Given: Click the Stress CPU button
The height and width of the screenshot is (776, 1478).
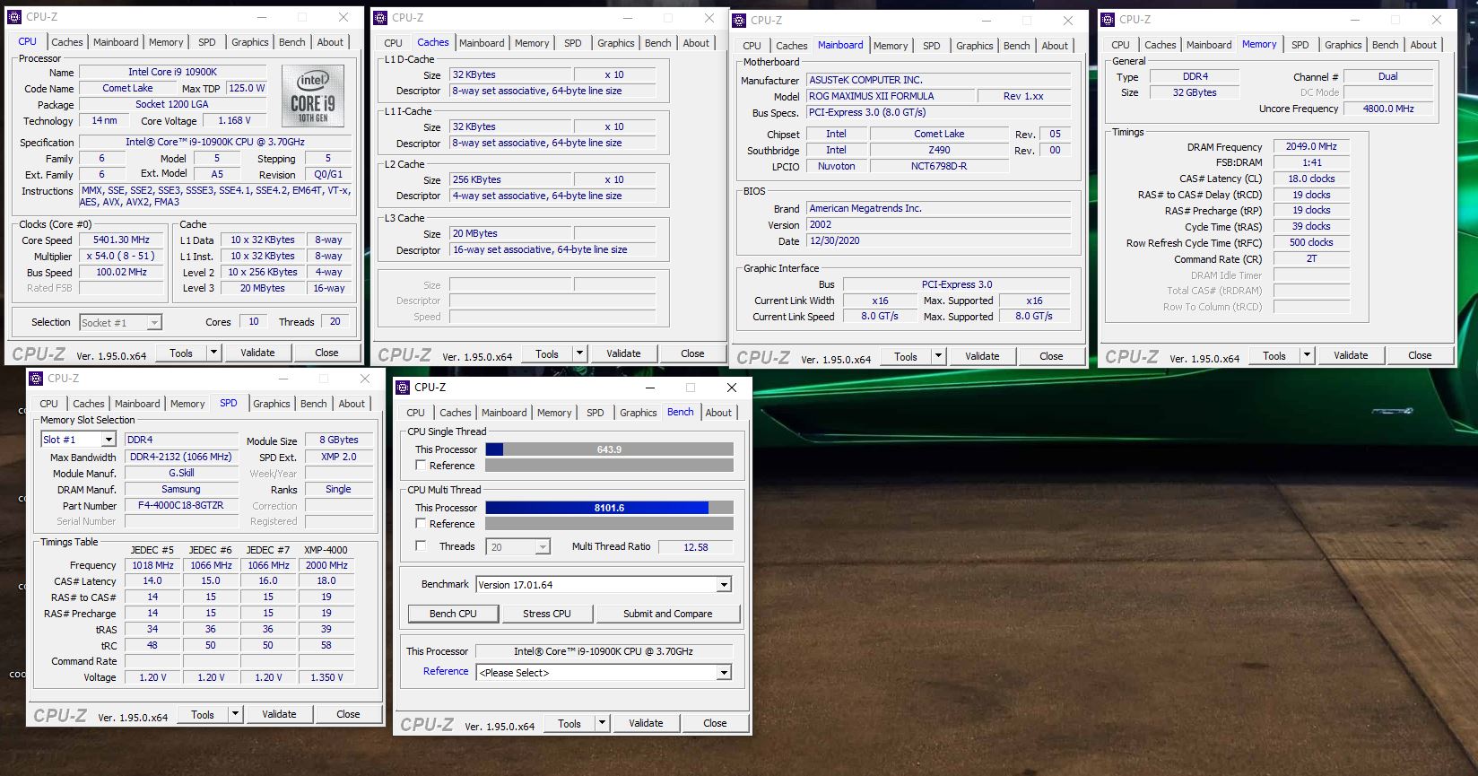Looking at the screenshot, I should coord(547,614).
